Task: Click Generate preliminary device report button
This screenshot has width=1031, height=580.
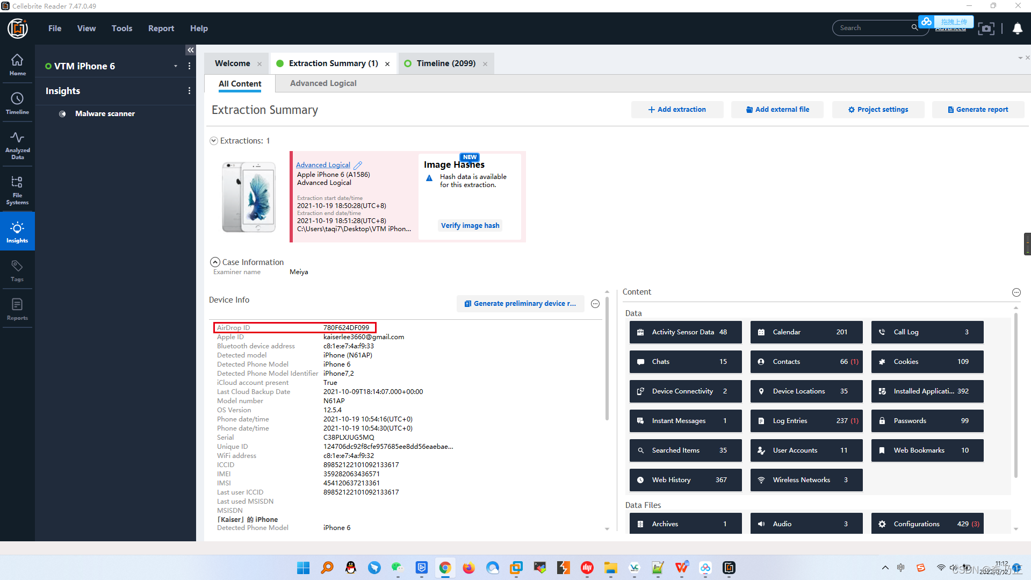Action: [x=520, y=304]
